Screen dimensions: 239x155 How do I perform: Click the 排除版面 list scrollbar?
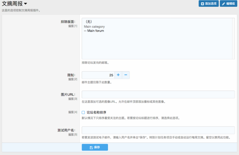tap(233, 39)
